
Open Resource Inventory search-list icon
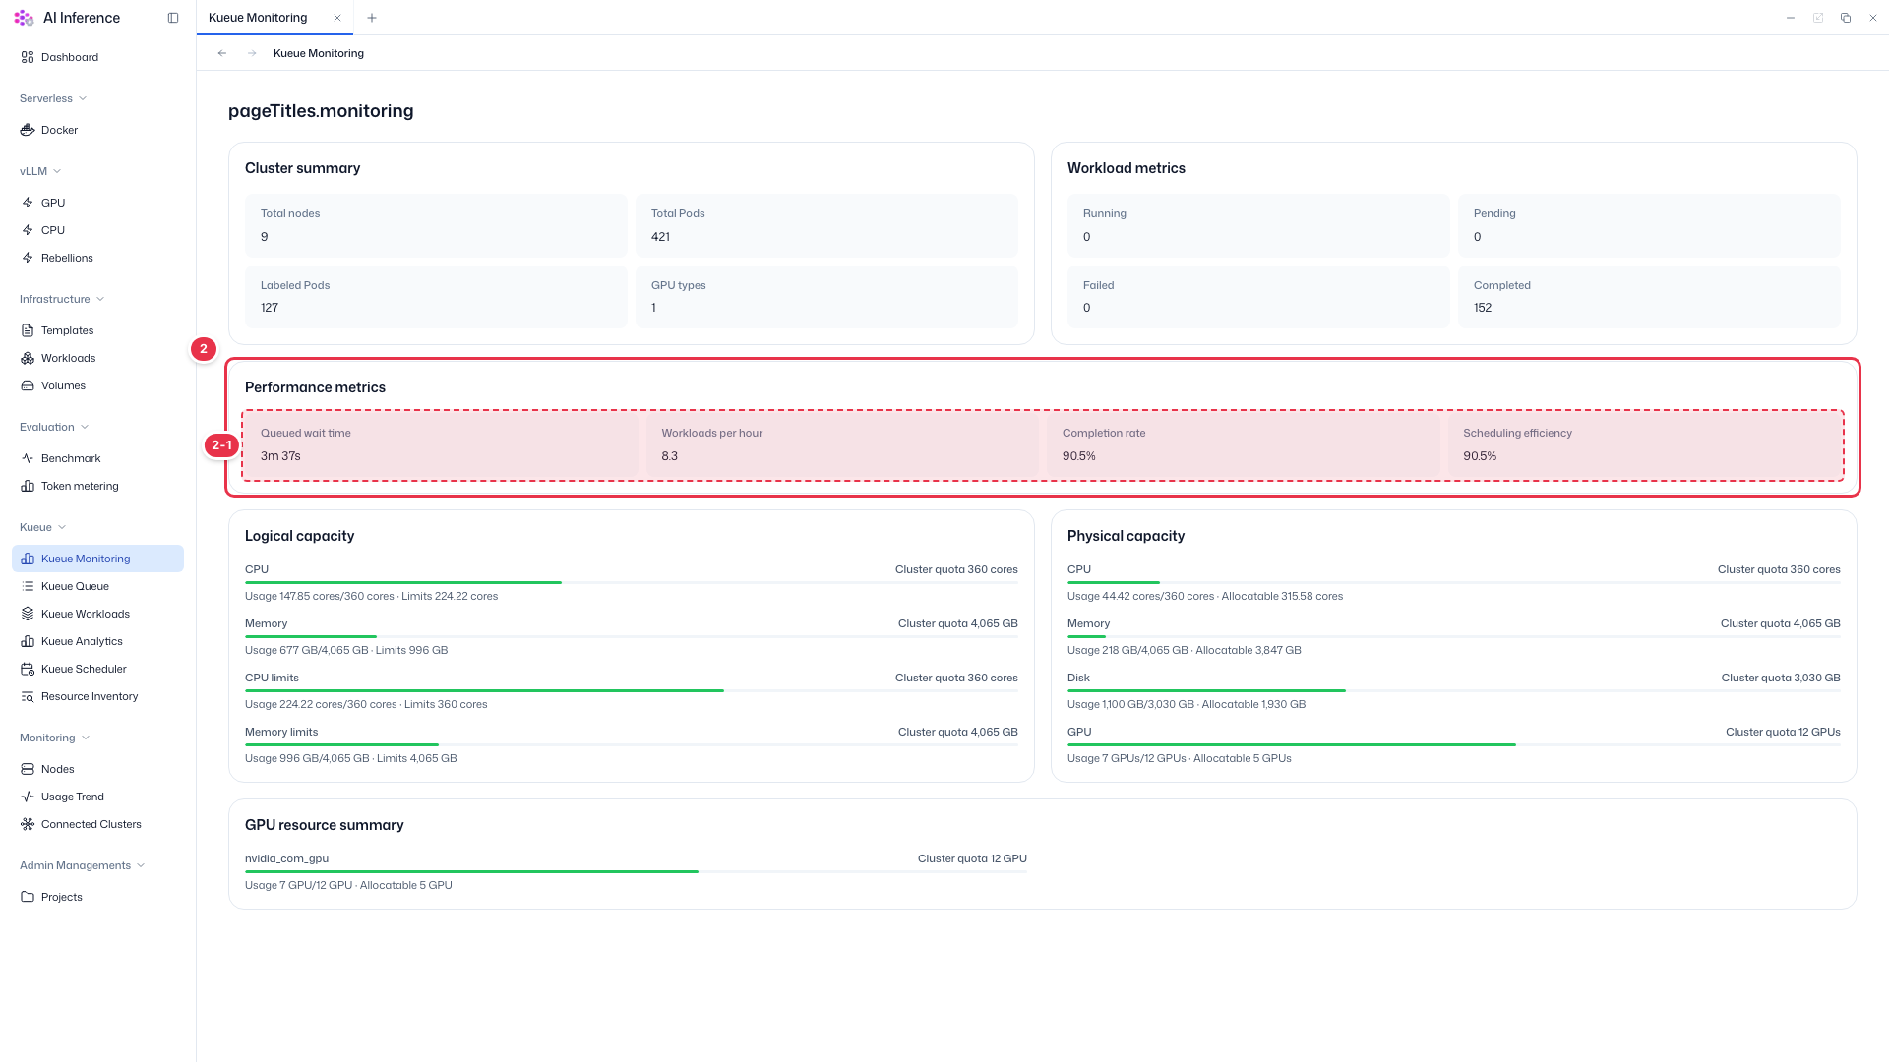point(28,696)
